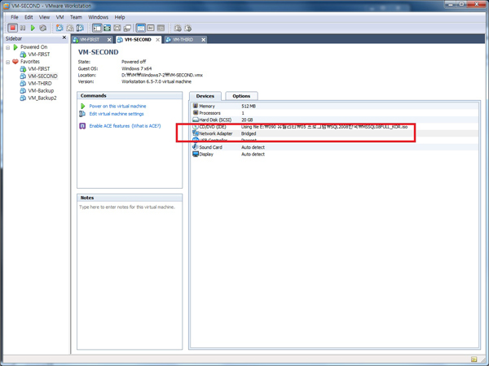Close the VM-THIRD tab
Viewport: 489px width, 366px height.
click(x=203, y=40)
